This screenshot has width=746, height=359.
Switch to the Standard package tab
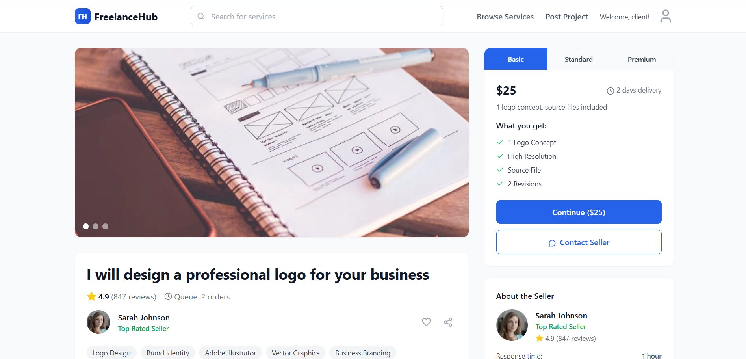click(579, 59)
